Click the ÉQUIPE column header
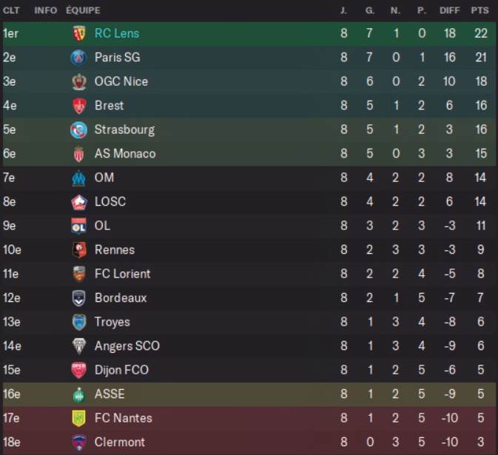 coord(83,10)
